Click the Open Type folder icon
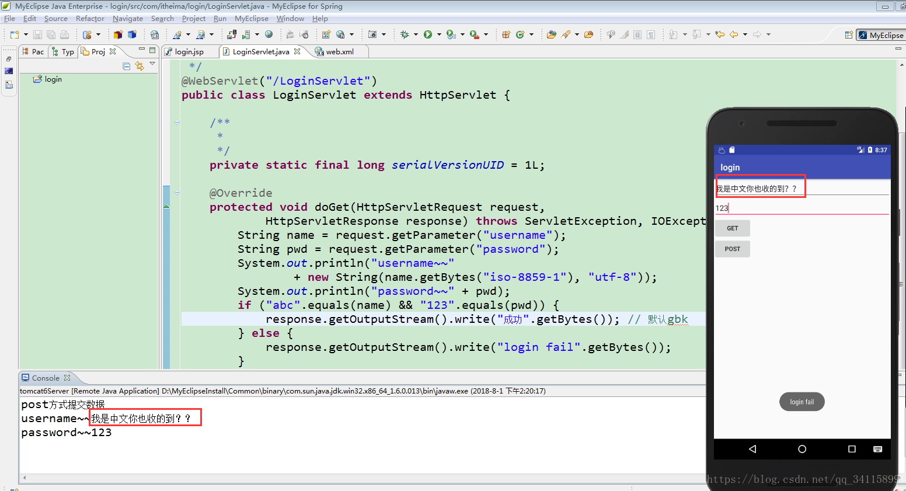 click(551, 35)
